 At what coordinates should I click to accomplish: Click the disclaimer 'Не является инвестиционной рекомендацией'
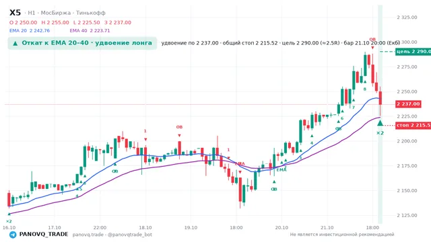[x=342, y=235]
